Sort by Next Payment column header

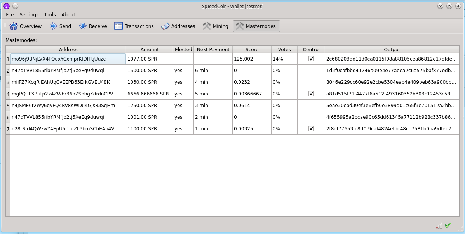click(x=213, y=49)
